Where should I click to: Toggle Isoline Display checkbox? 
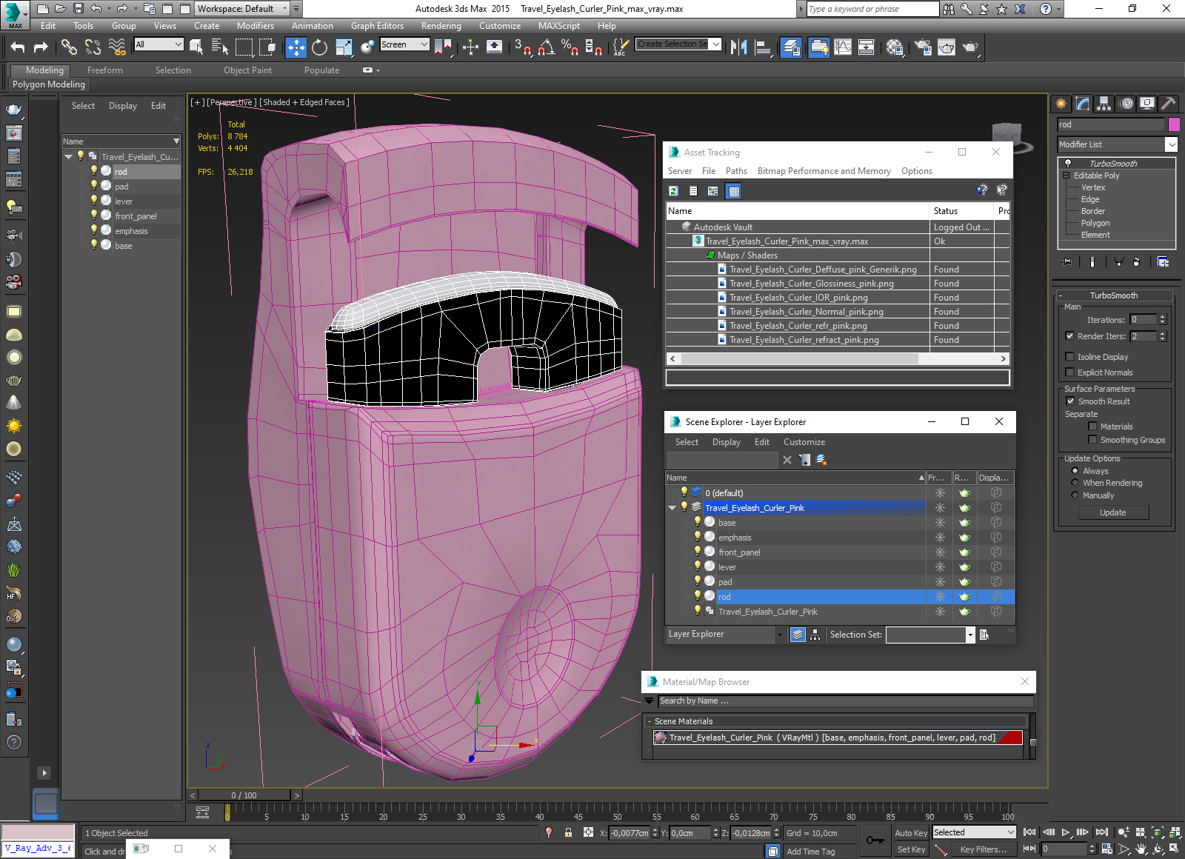tap(1069, 357)
